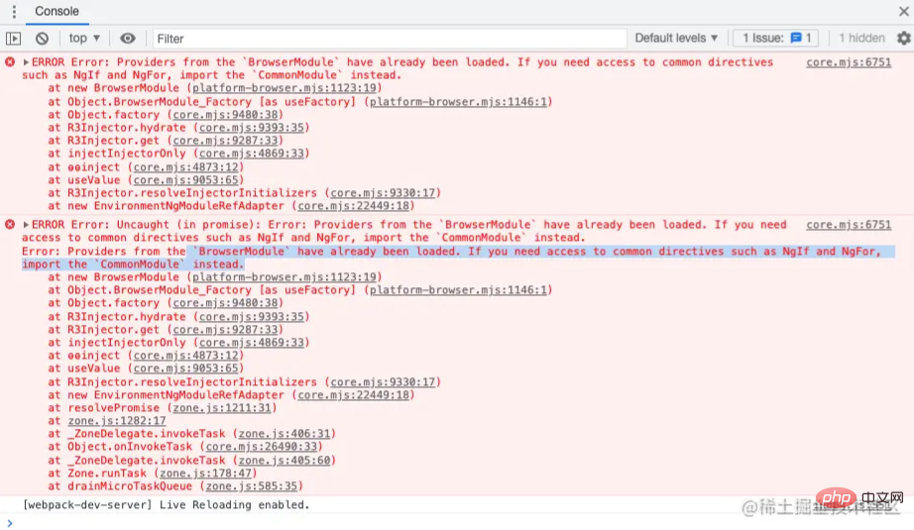This screenshot has width=914, height=530.
Task: Open zone.js:1211:31 link at resolvePromise
Action: tap(220, 408)
